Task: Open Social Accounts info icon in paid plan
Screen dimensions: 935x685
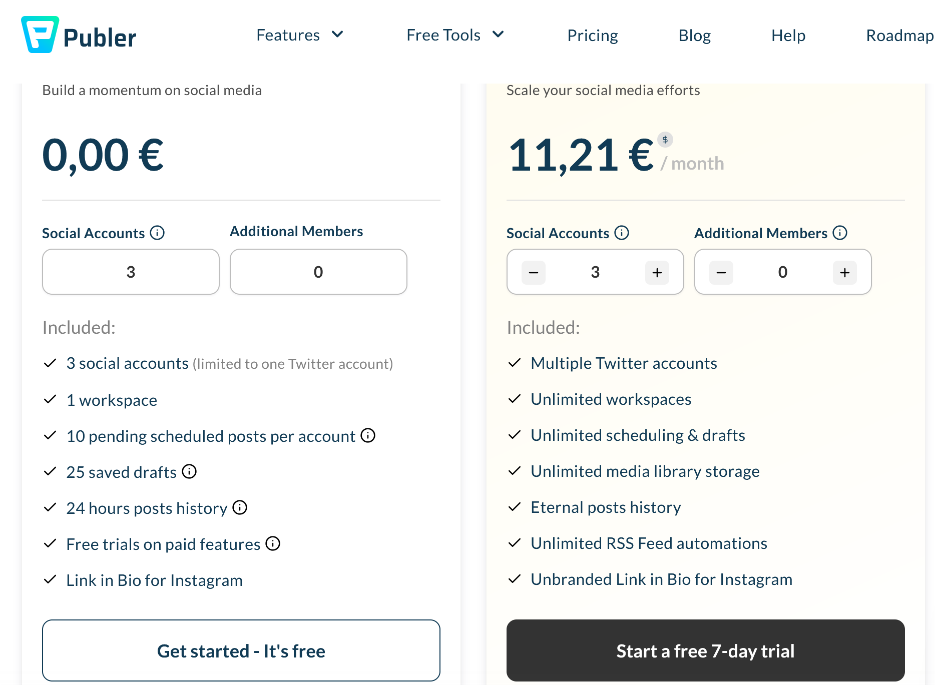Action: coord(622,233)
